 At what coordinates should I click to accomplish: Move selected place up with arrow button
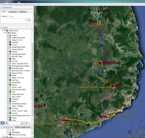(22, 123)
